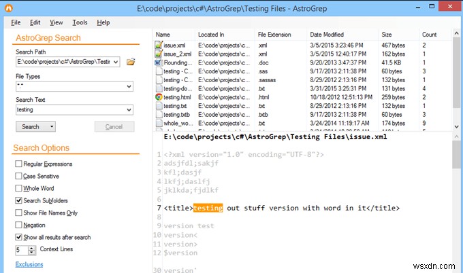Sort results by Date Modified column

click(342, 35)
